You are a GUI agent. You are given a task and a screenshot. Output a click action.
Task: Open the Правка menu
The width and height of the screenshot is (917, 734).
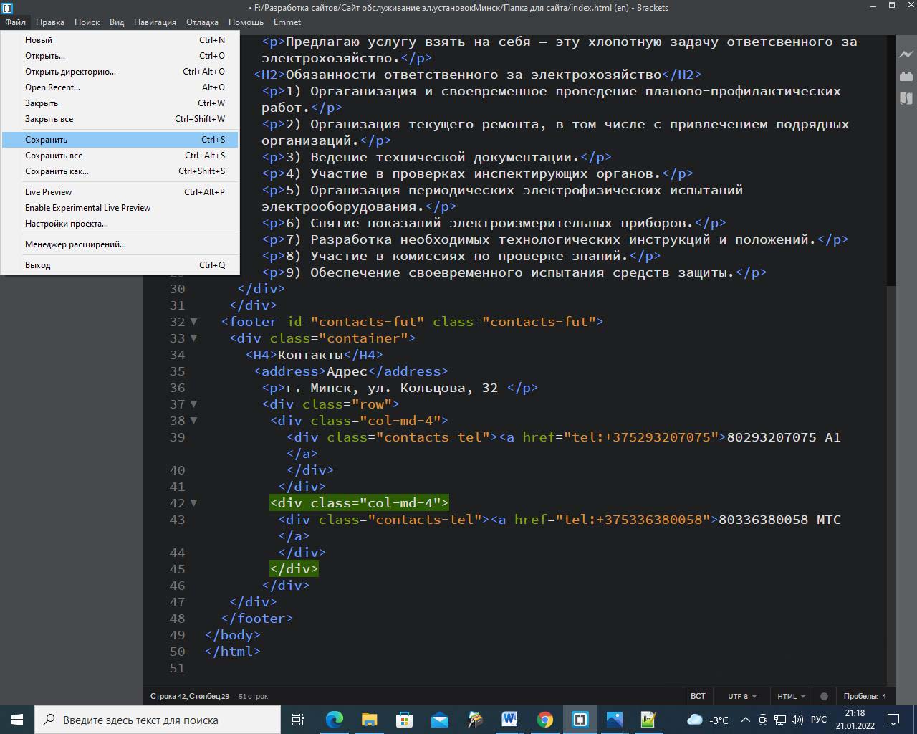pyautogui.click(x=50, y=22)
